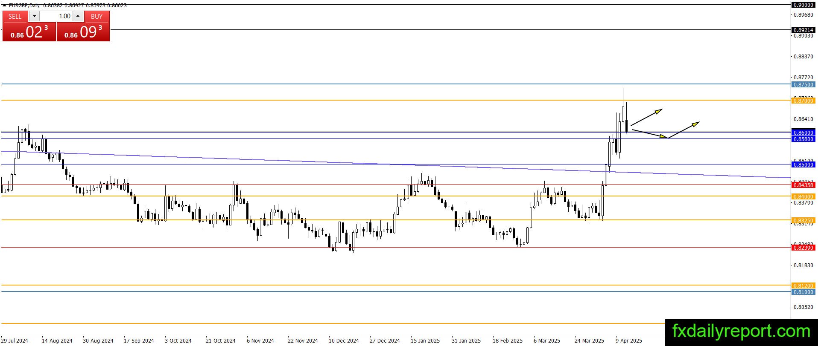Select the upper yellow-tipped arrow near 0.87000

(x=646, y=117)
